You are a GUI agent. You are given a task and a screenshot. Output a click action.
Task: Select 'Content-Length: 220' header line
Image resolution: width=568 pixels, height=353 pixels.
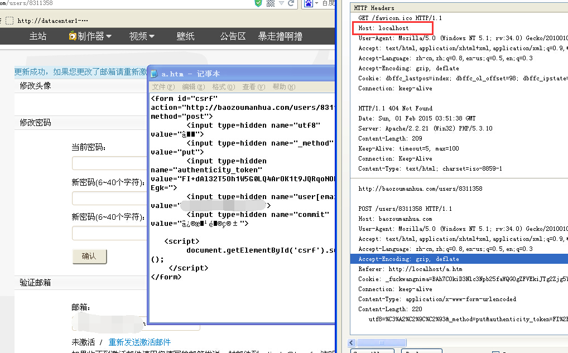[x=390, y=309]
